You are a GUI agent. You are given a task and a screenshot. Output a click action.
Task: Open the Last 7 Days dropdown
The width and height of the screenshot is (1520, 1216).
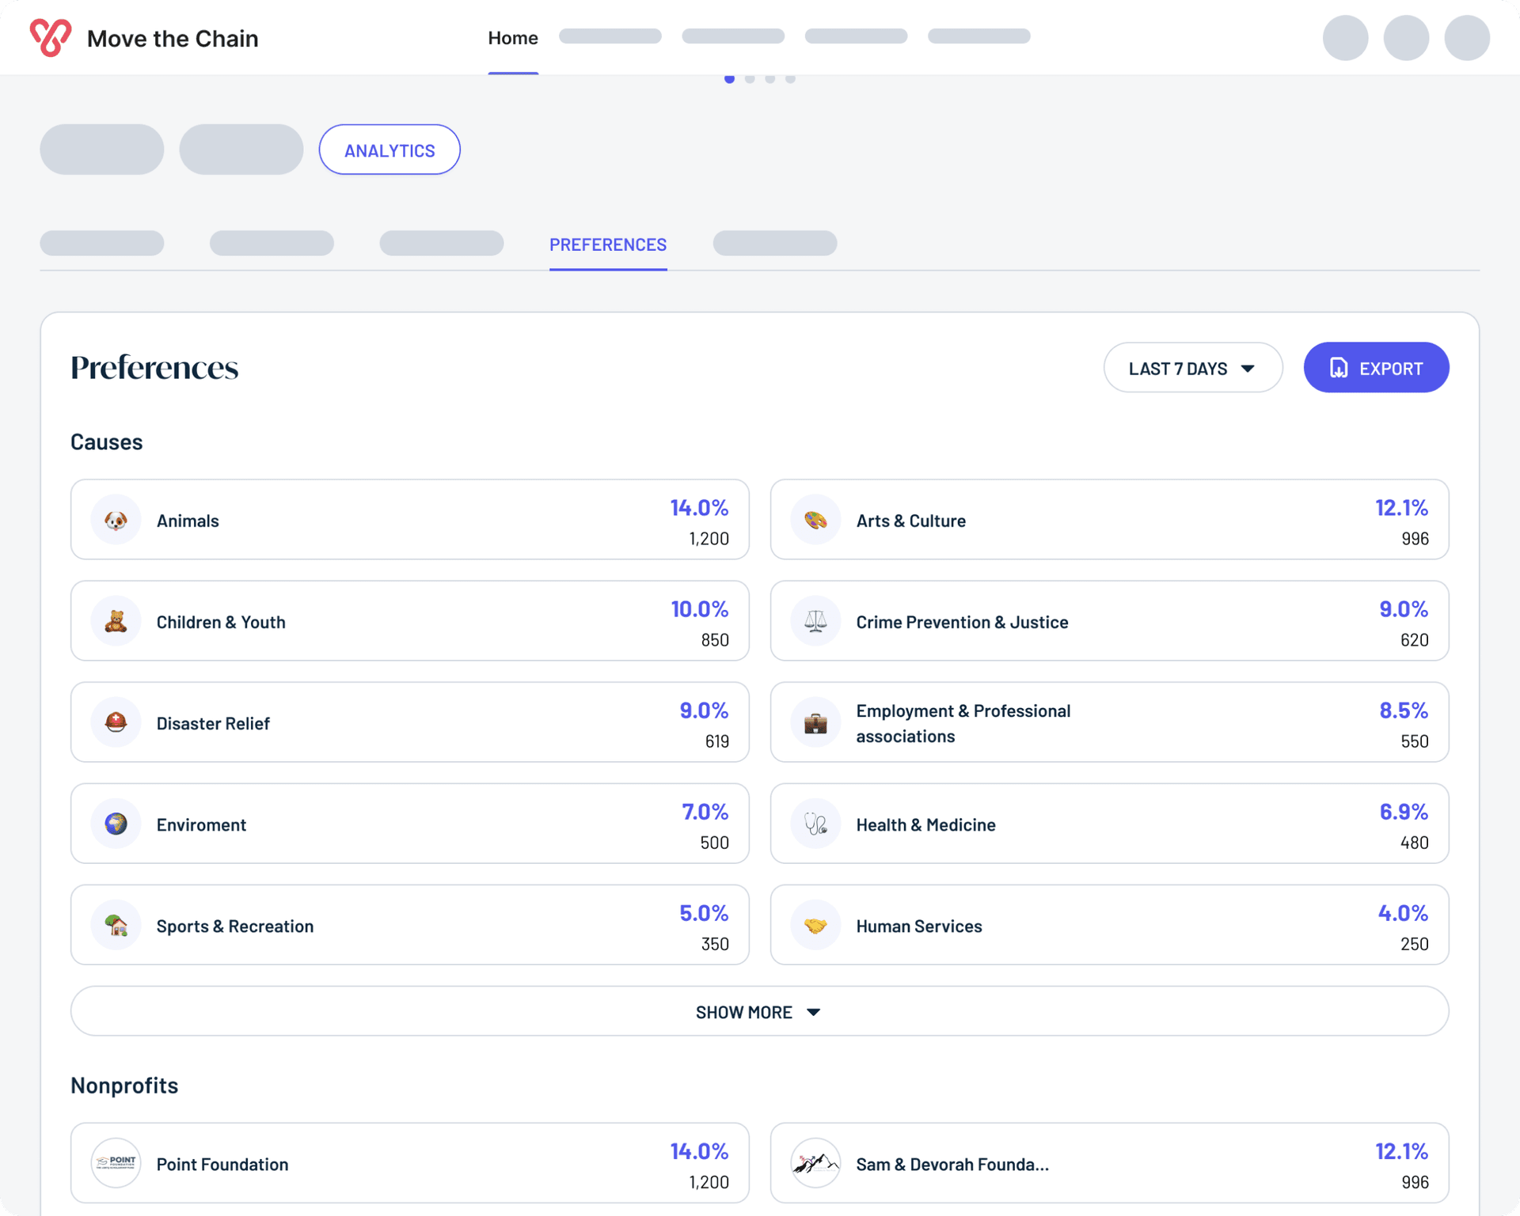point(1193,368)
